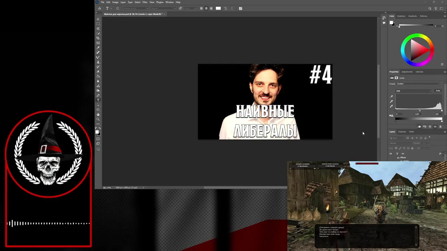This screenshot has height=251, width=447.
Task: Collapse the #4 layer fx effects list
Action: 443,154
